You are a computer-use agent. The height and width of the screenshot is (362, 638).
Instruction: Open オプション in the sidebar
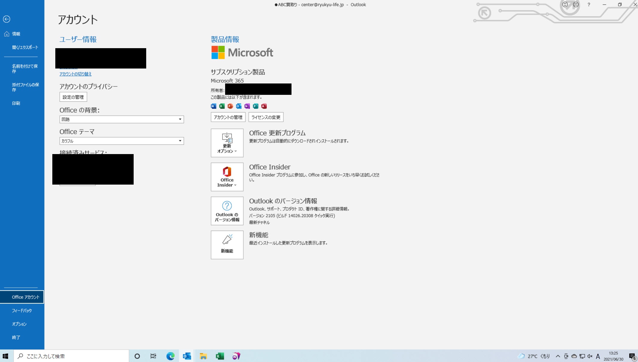19,324
